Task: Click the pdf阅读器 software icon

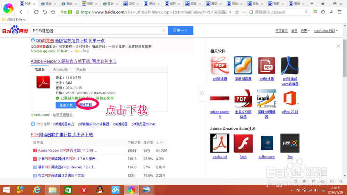Action: click(220, 66)
